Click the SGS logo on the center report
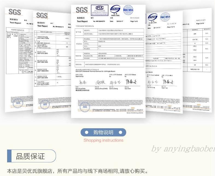 [82, 10]
